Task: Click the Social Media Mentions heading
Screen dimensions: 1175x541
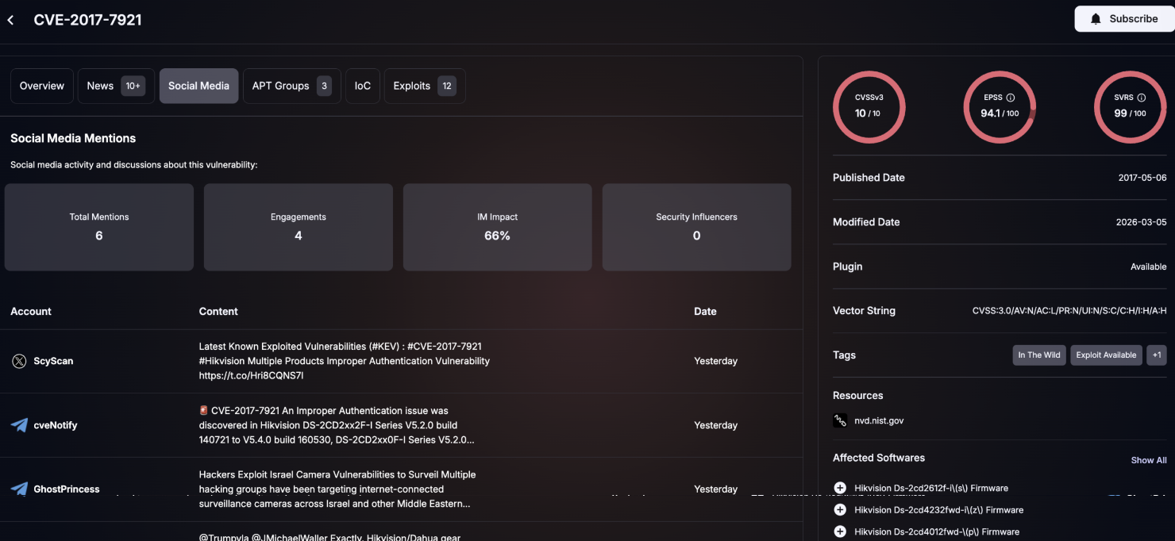Action: click(x=73, y=138)
